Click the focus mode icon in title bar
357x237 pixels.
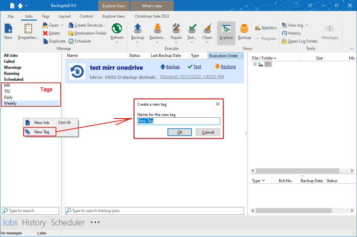[x=310, y=6]
